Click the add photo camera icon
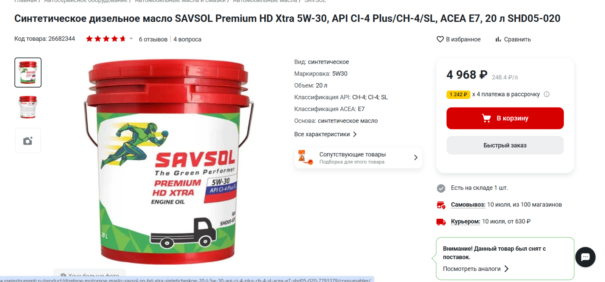 (x=28, y=141)
